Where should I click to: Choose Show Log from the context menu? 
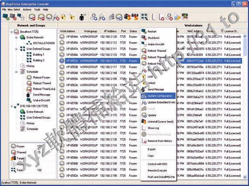coord(158,128)
